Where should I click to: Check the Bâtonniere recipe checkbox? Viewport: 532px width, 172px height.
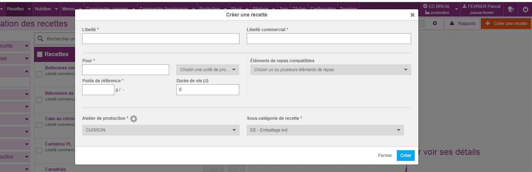pos(39,100)
